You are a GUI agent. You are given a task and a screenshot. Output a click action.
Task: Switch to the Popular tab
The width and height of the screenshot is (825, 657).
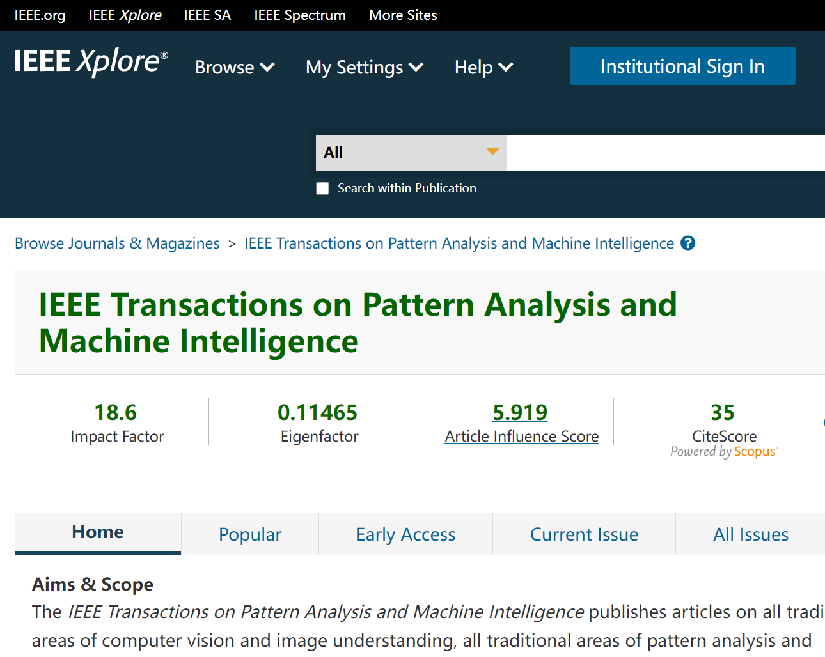click(250, 534)
